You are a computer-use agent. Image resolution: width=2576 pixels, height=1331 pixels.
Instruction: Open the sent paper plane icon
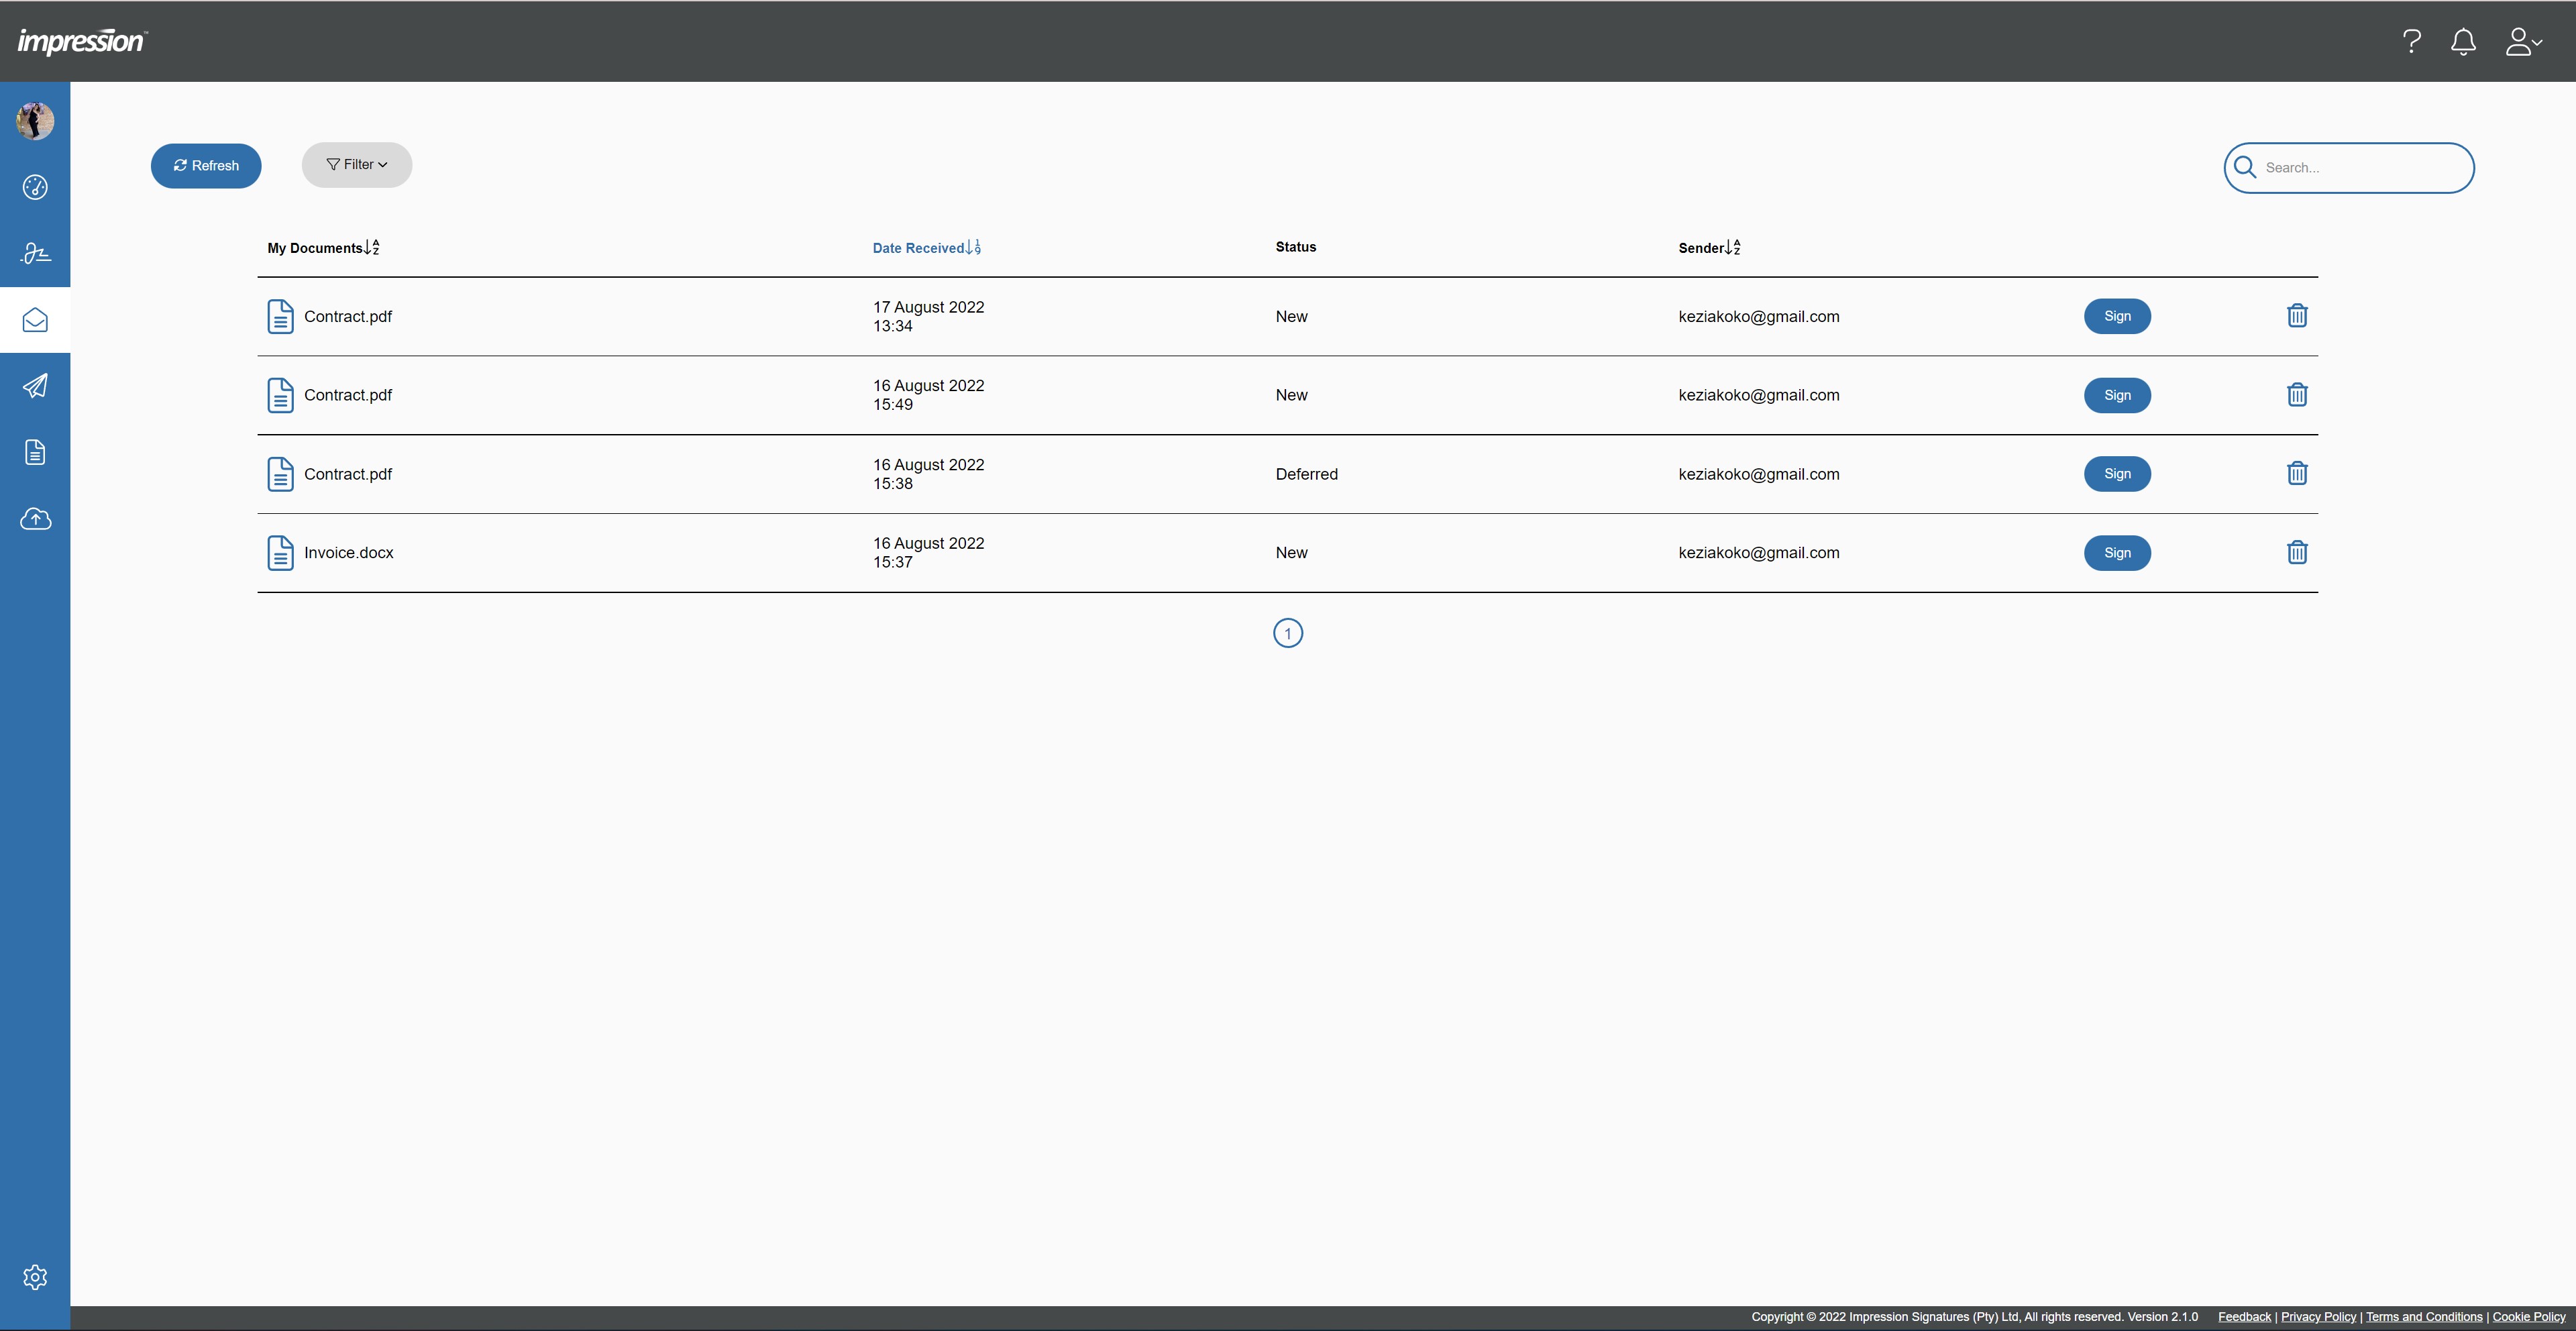35,386
